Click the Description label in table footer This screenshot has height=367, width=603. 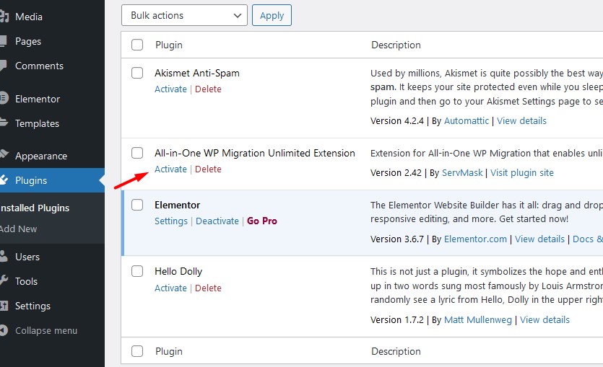[x=396, y=351]
